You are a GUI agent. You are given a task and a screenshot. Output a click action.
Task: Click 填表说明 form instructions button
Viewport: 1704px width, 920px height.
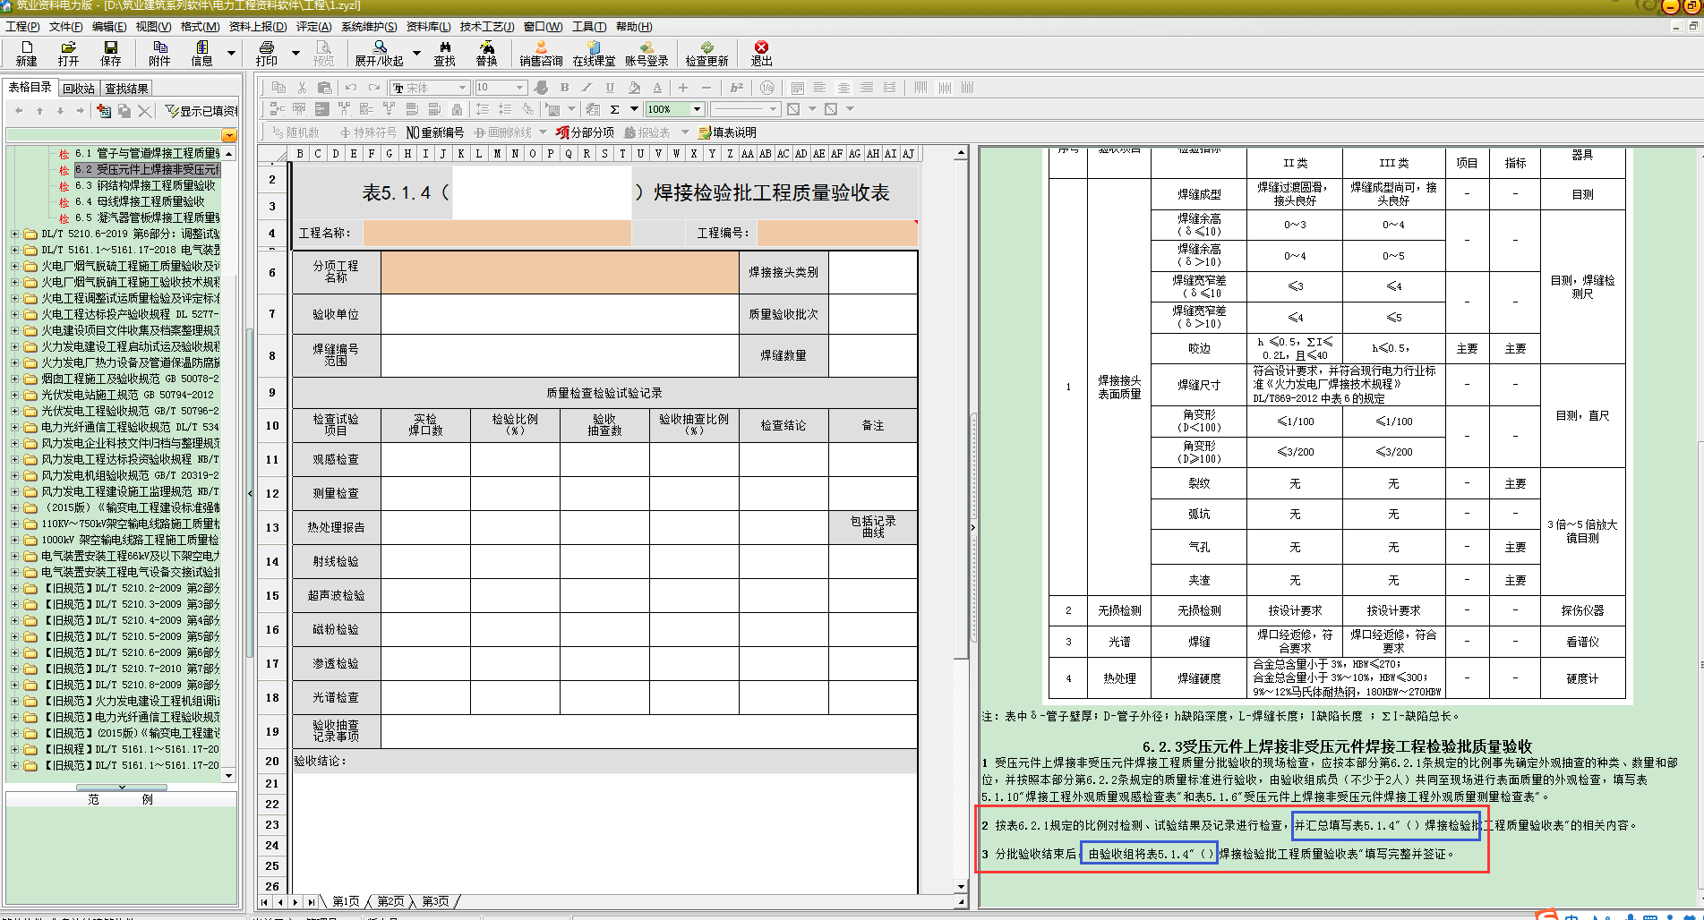(727, 132)
